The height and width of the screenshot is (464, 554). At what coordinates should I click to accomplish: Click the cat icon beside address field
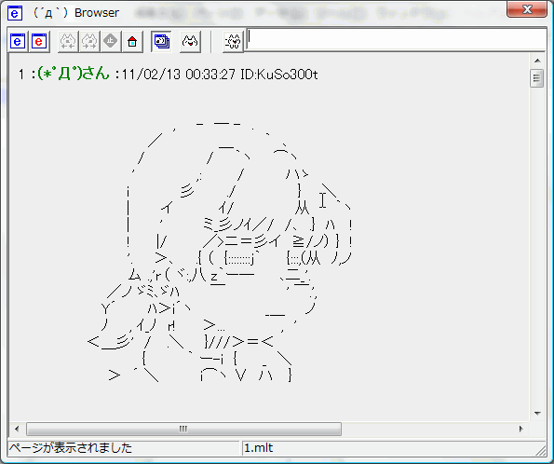[x=233, y=42]
